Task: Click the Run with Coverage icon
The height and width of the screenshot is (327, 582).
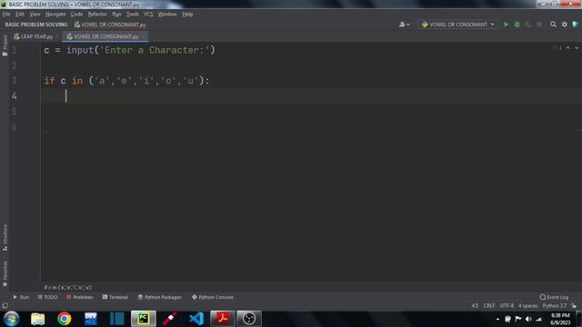Action: click(528, 25)
